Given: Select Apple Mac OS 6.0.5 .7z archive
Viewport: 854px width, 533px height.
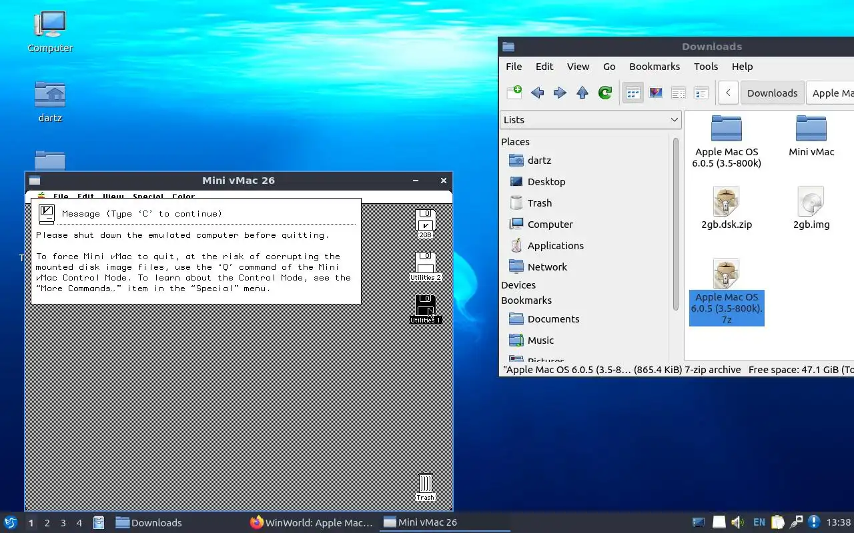Looking at the screenshot, I should click(727, 292).
